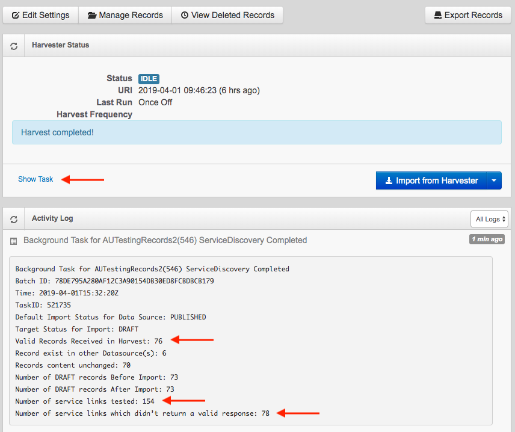The width and height of the screenshot is (515, 432).
Task: Click the clock icon on View Deleted Records
Action: click(184, 15)
